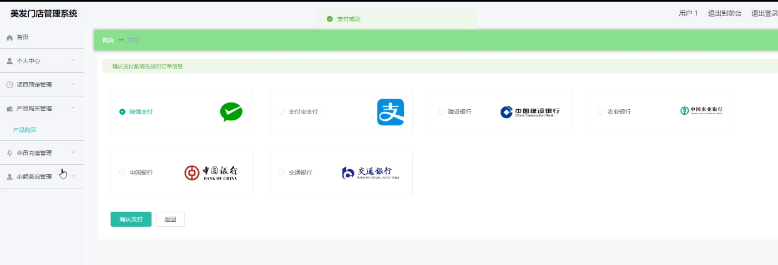The height and width of the screenshot is (265, 778).
Task: Select the 中国银行 radio button
Action: (x=122, y=173)
